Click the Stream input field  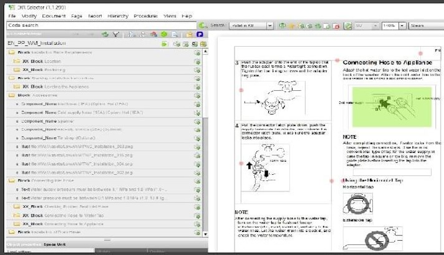click(x=426, y=26)
